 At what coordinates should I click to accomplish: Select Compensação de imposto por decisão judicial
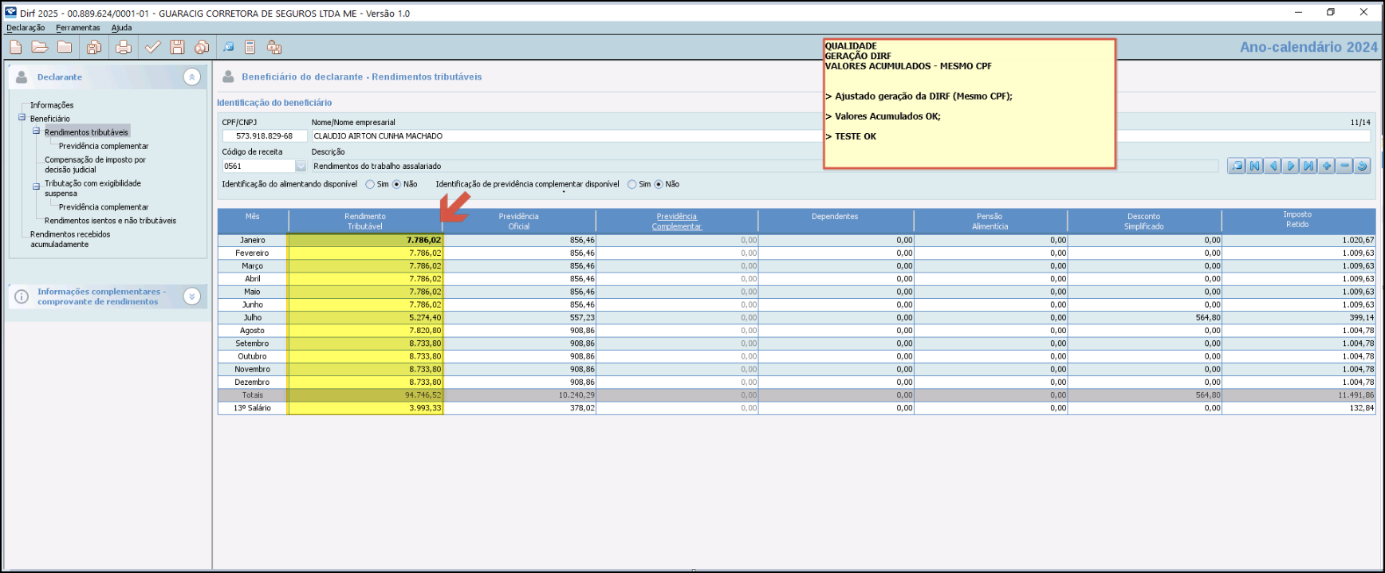click(95, 165)
